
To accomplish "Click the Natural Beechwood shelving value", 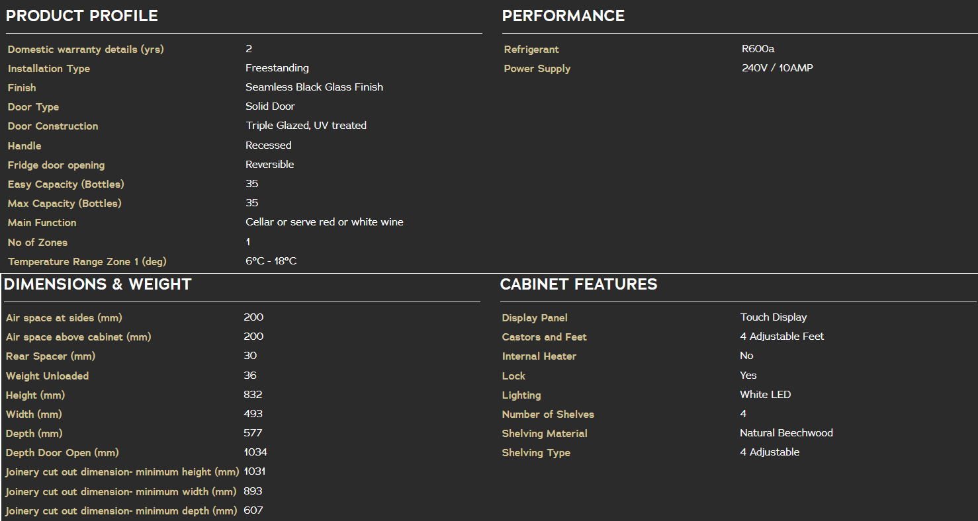I will pos(786,433).
